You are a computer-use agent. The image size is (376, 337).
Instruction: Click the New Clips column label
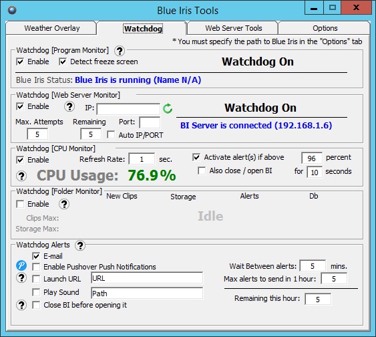click(122, 196)
